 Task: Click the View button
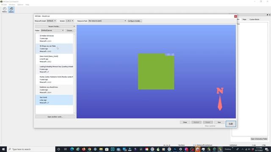point(219,122)
